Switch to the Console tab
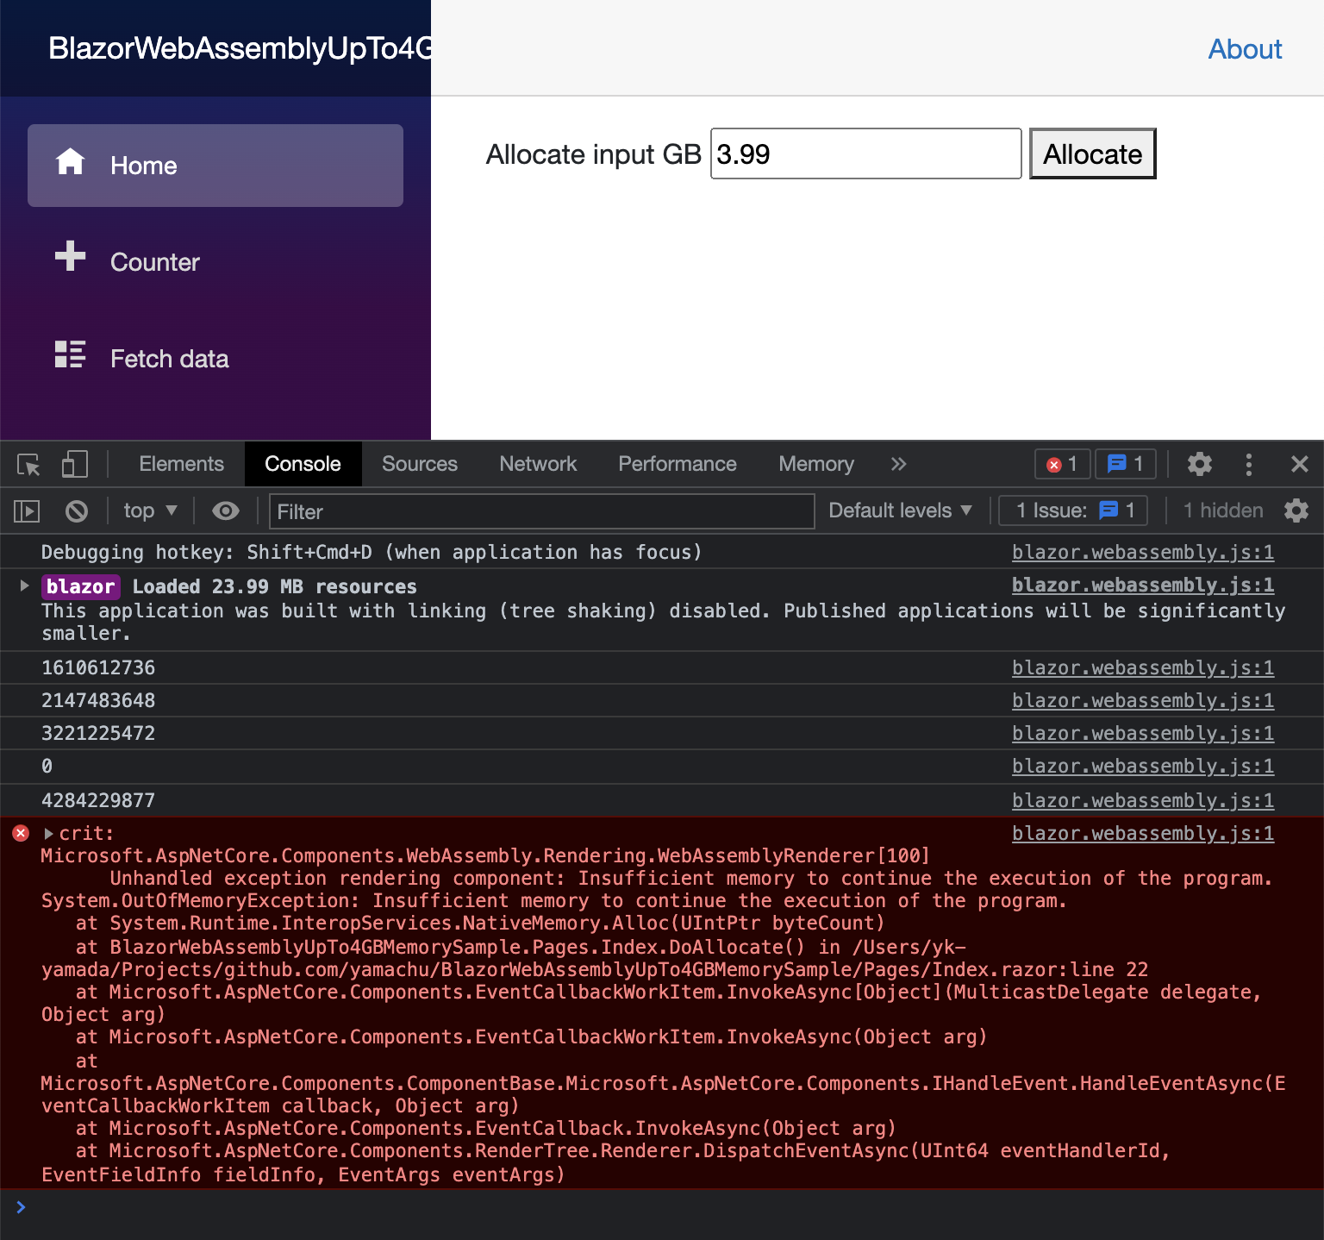 (x=303, y=464)
